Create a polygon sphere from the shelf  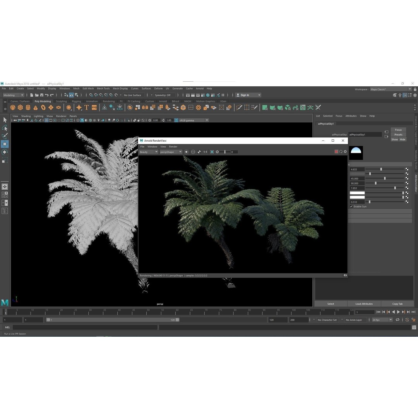[x=12, y=108]
